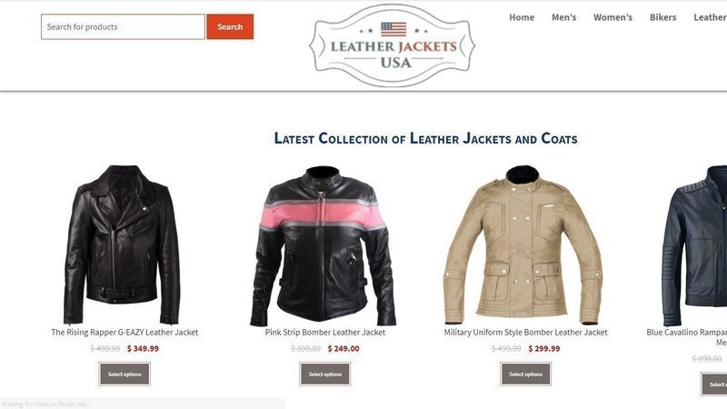727x409 pixels.
Task: Open the Men's menu item
Action: tap(563, 17)
